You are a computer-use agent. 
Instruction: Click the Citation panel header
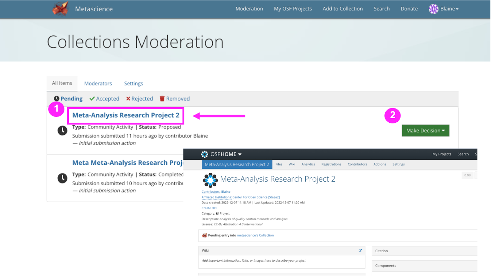click(x=424, y=251)
